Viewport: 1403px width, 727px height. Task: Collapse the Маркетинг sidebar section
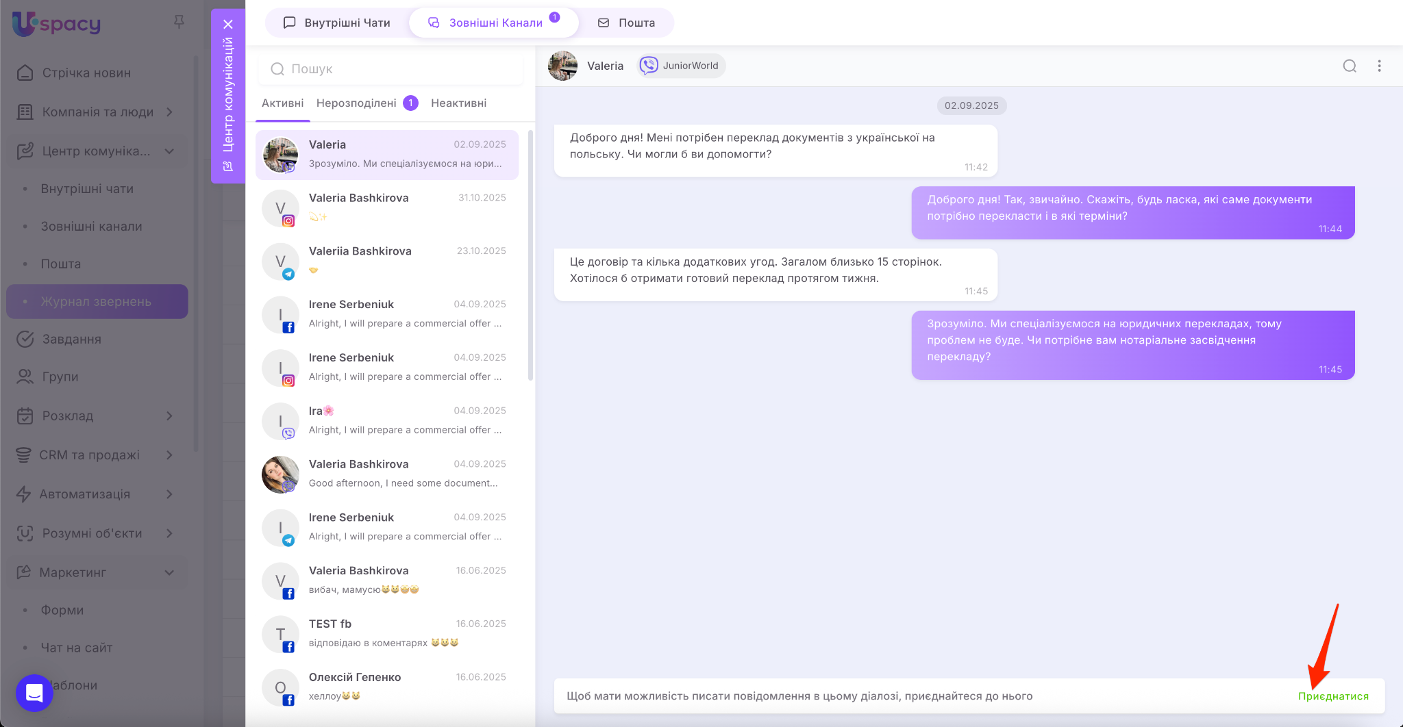tap(169, 572)
